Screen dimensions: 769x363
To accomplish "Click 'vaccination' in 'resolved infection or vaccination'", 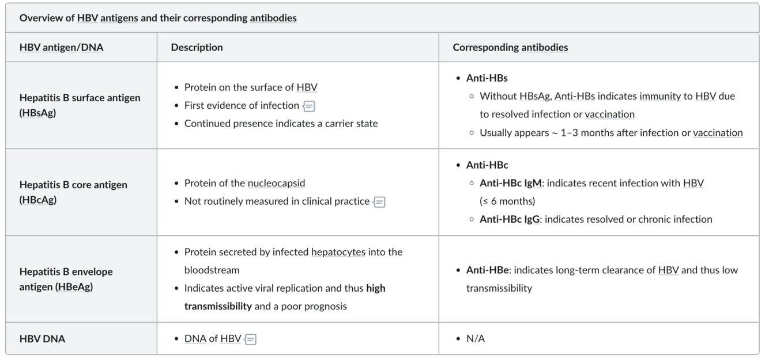I will 609,114.
